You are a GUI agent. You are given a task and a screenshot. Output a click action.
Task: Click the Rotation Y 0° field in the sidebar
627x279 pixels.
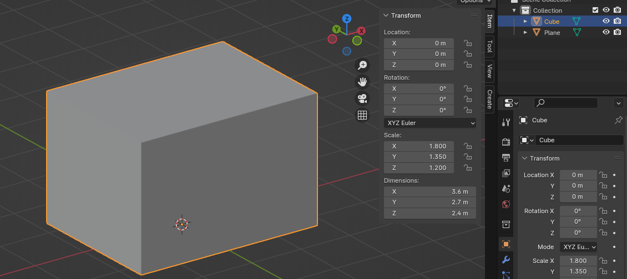pyautogui.click(x=419, y=99)
